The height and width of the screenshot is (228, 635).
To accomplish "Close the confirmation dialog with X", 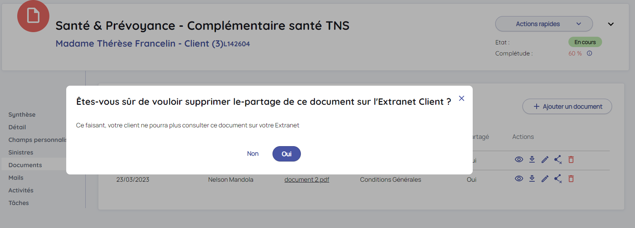I will click(x=462, y=98).
